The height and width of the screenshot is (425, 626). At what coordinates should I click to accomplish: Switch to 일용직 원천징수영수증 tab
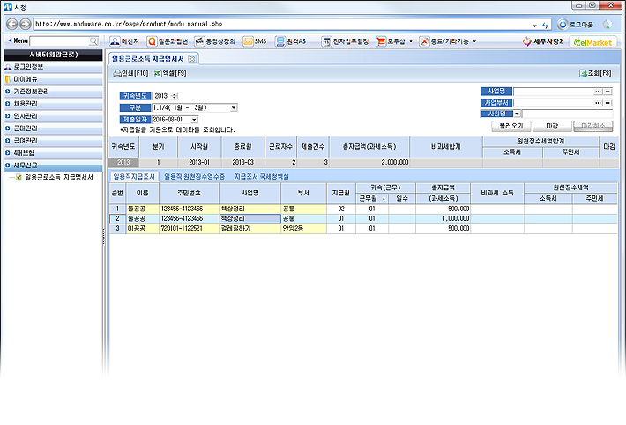coord(194,177)
